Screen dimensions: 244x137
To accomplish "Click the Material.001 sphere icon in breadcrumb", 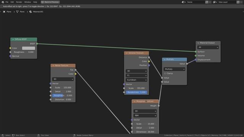I will point(30,12).
